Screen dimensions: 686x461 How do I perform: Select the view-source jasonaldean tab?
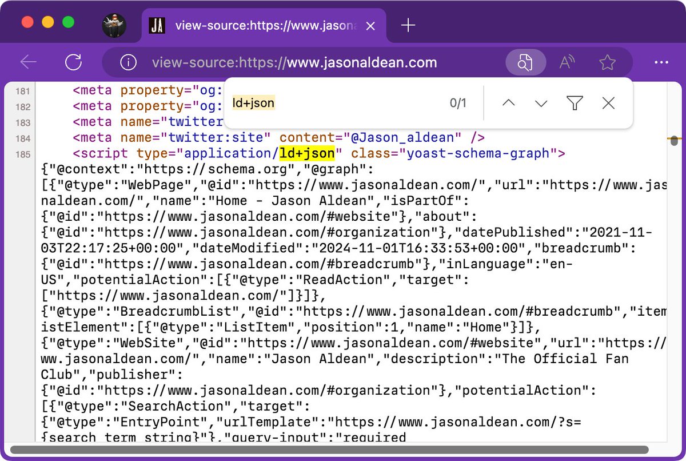click(264, 26)
